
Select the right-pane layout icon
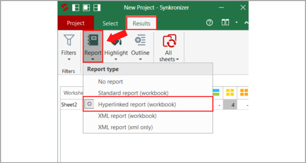pyautogui.click(x=97, y=7)
